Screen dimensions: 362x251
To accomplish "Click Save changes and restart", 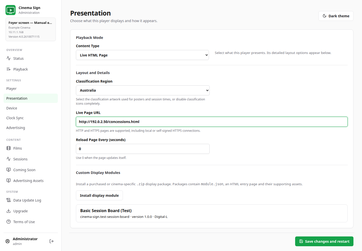I will click(324, 241).
